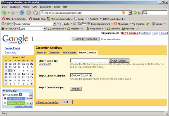Select June 15 in the mini calendar
169x116 pixels.
pyautogui.click(x=23, y=74)
